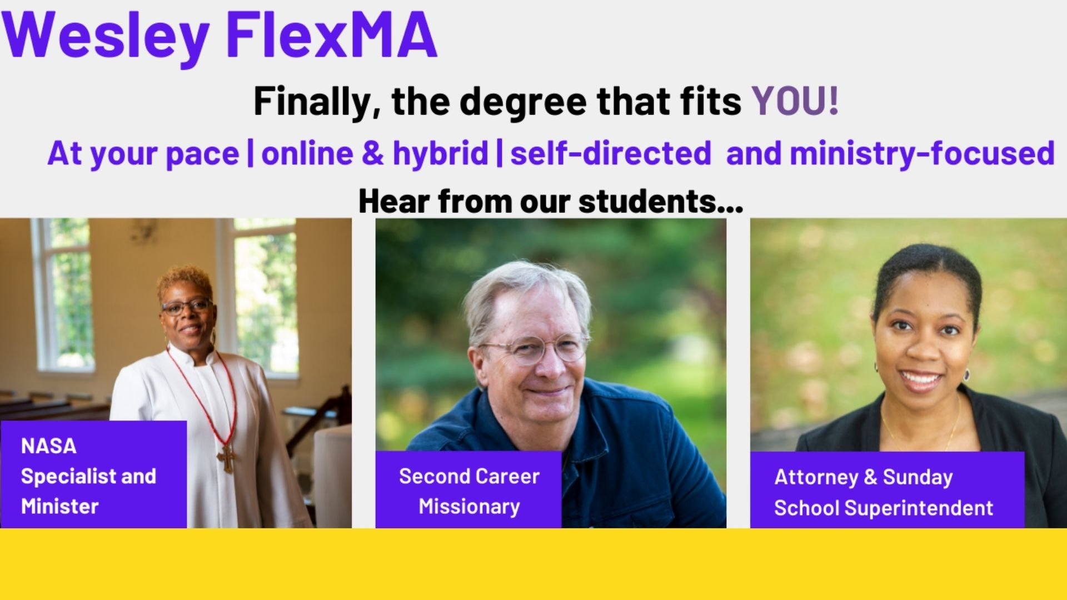Click the 'self-directed' text

[x=610, y=153]
